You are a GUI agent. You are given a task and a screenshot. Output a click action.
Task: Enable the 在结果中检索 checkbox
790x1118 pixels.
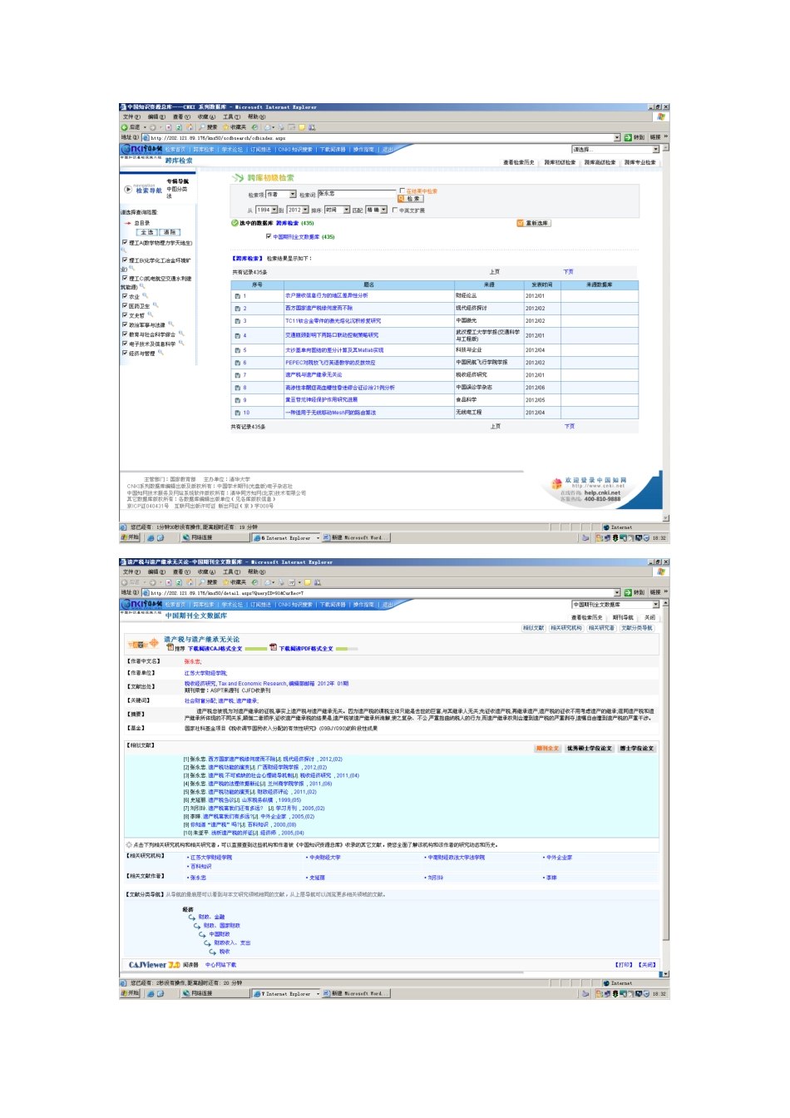[x=402, y=191]
